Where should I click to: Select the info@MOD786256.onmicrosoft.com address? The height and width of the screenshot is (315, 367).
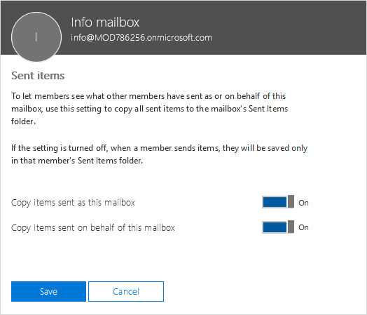(141, 38)
